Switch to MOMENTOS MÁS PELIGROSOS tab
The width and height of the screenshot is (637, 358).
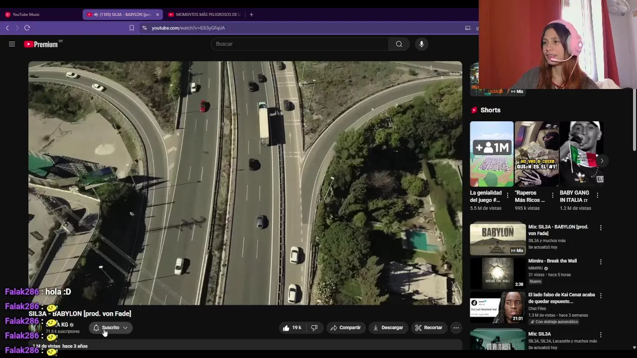pyautogui.click(x=204, y=14)
